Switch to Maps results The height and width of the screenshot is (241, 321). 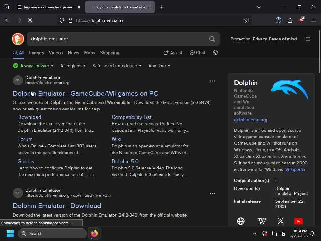[x=89, y=53]
